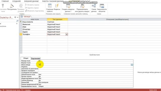Collapse the navigation group with double-arrow icon
Image resolution: width=161 pixels, height=91 pixels.
point(17,24)
